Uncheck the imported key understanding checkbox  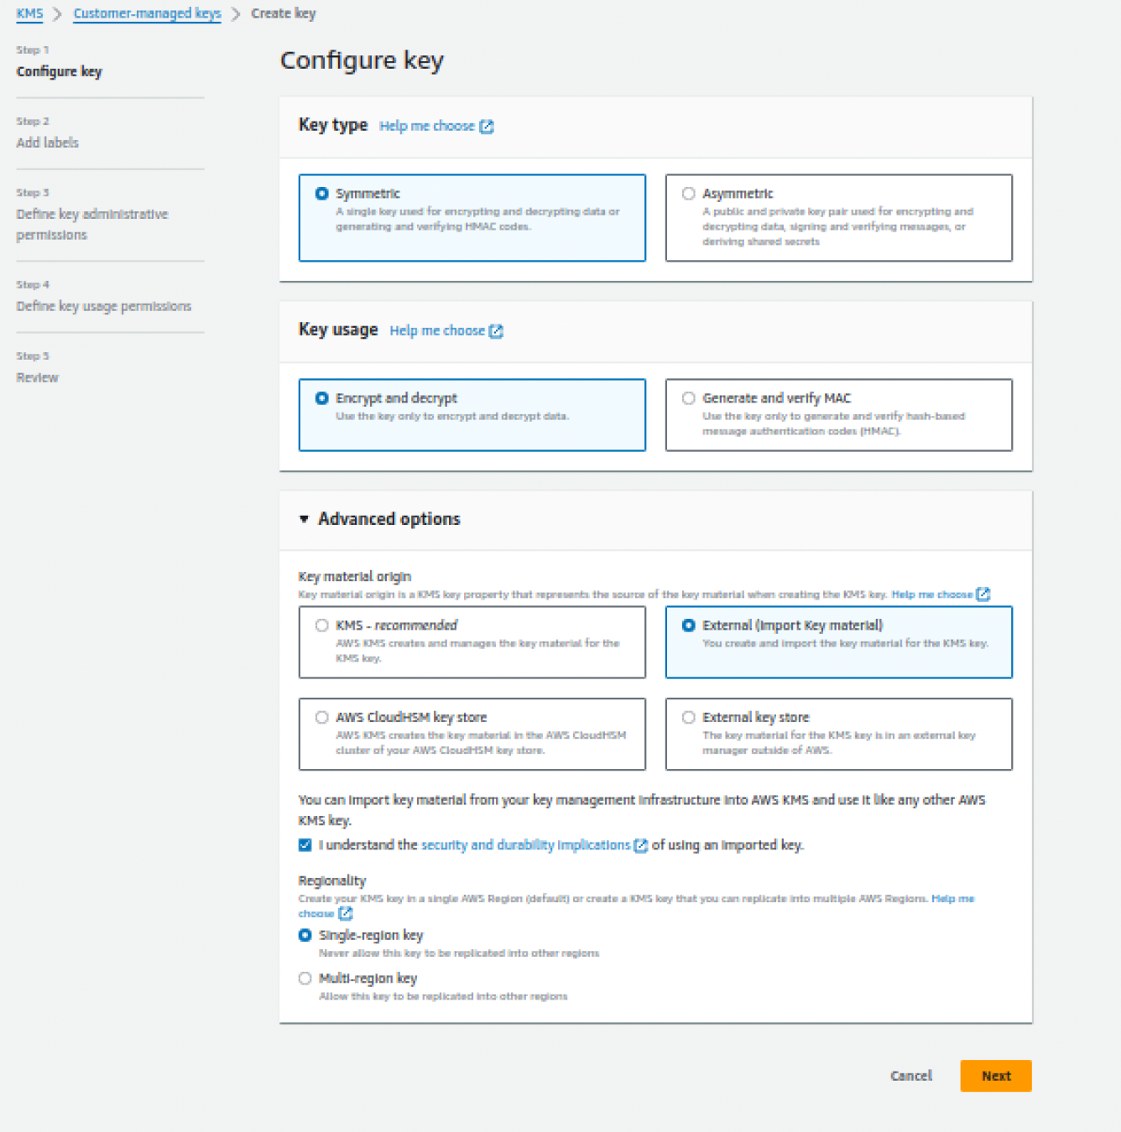(305, 845)
